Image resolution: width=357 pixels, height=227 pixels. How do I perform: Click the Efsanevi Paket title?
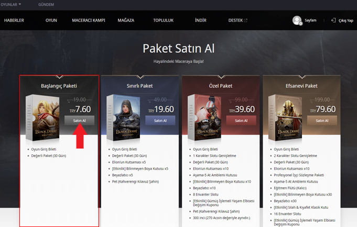301,86
